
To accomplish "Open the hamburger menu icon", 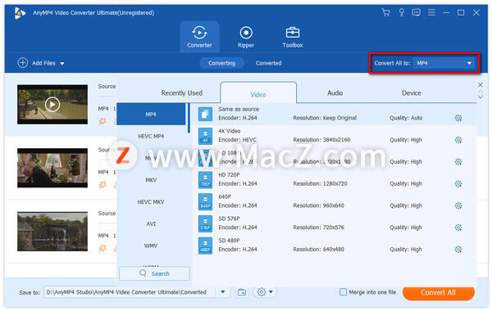I will tap(431, 12).
